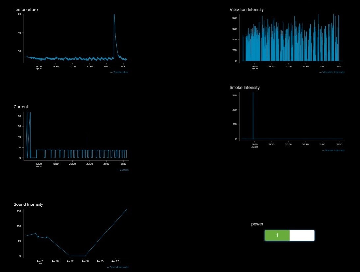Click the 40 value on Temperature y-axis

[19, 33]
